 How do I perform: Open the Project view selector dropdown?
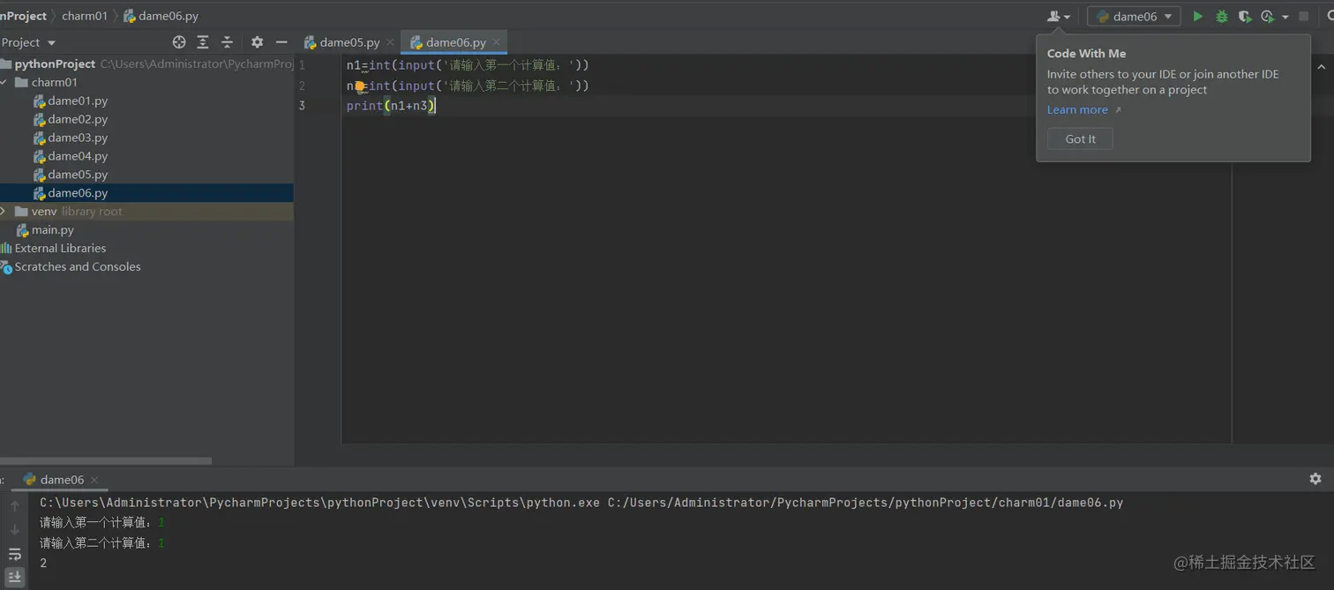(28, 42)
